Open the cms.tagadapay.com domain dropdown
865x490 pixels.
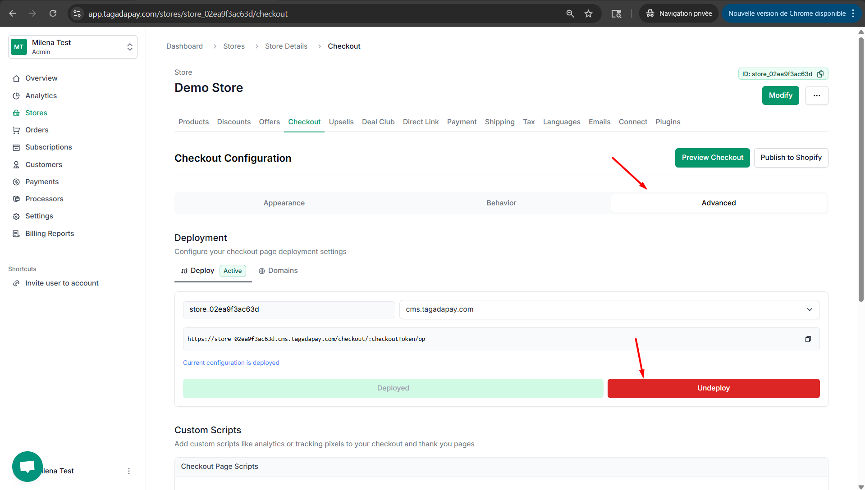(609, 309)
